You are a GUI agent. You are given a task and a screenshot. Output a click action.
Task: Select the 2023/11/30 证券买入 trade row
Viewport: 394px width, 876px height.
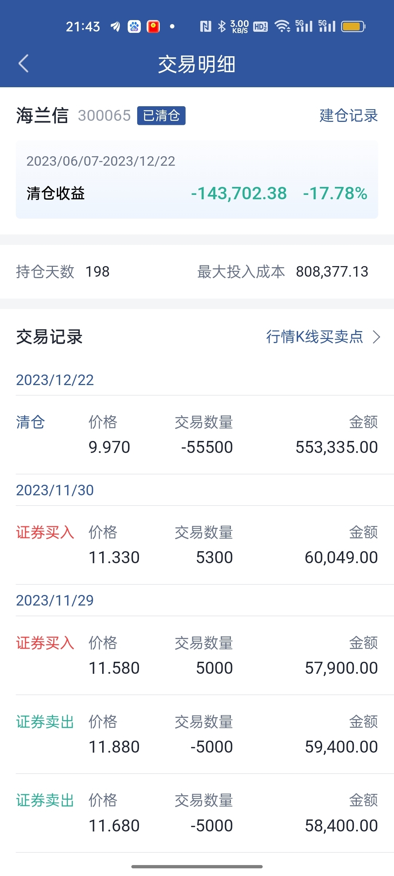point(197,545)
